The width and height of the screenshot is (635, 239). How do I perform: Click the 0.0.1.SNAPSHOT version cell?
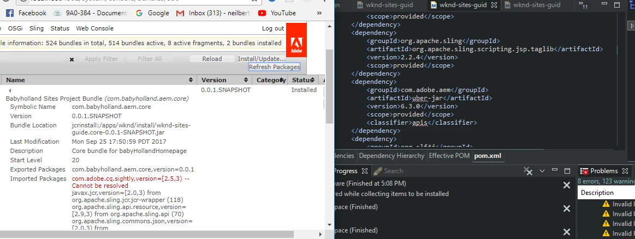click(225, 90)
